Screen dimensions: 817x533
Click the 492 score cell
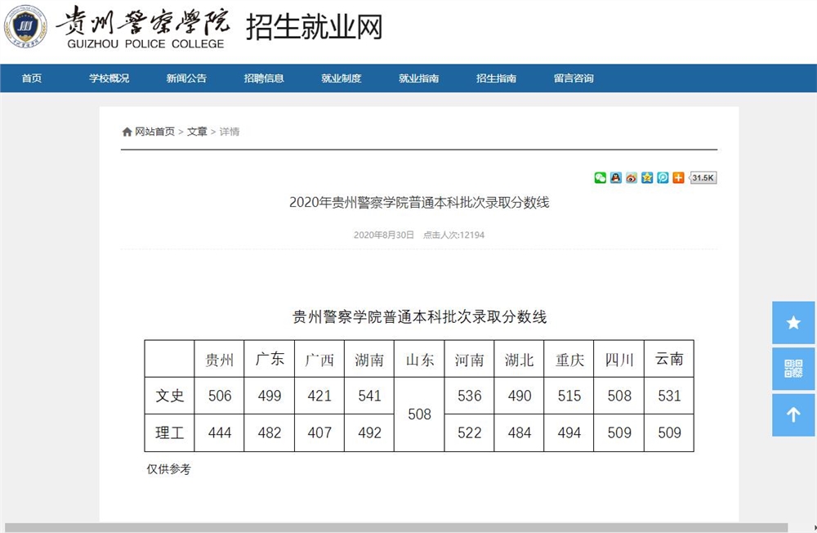coord(369,433)
